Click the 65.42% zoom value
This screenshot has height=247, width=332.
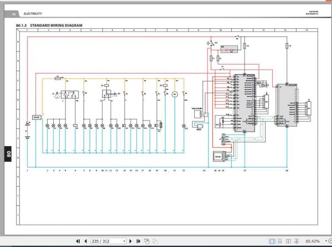point(313,241)
